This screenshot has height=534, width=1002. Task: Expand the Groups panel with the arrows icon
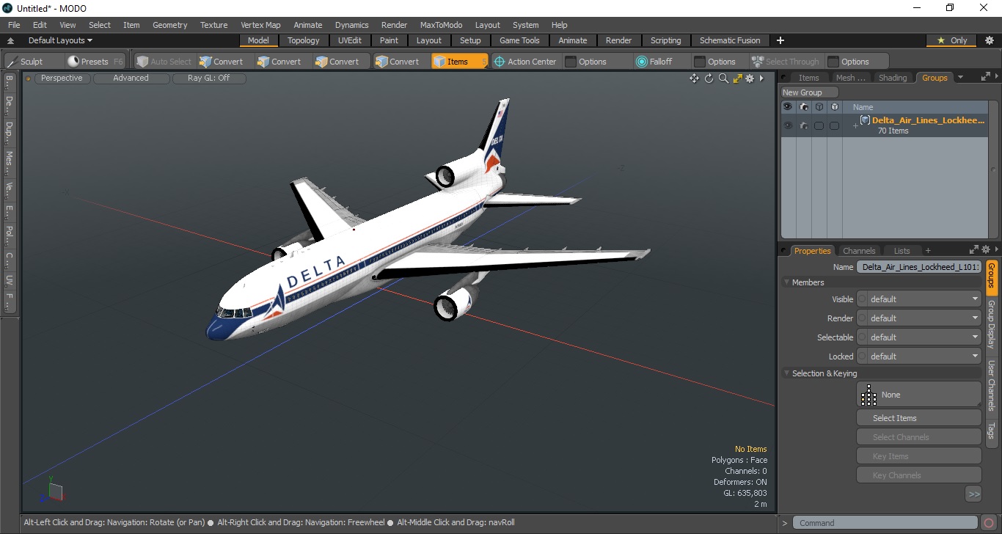[985, 77]
